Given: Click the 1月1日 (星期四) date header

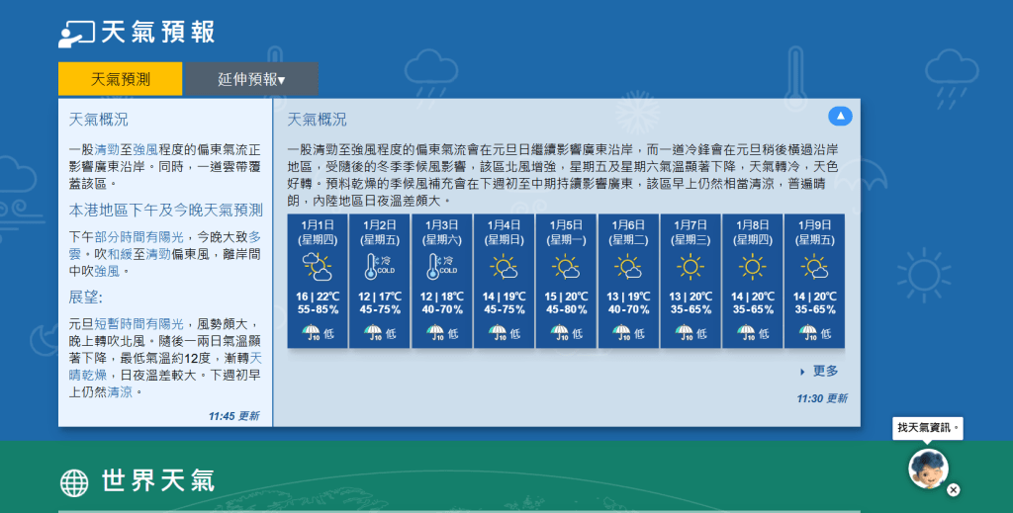Looking at the screenshot, I should pos(318,232).
